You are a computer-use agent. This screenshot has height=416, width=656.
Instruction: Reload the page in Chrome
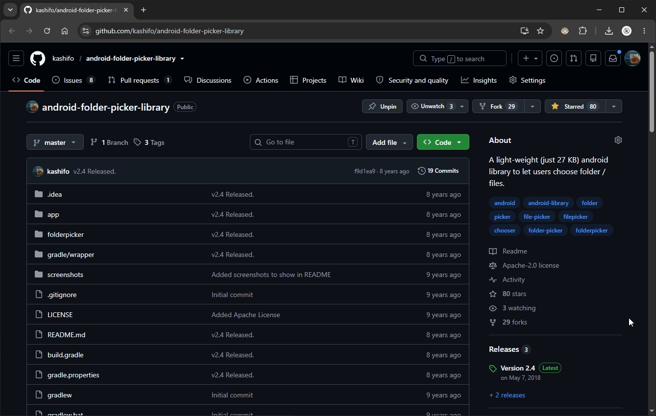[x=47, y=31]
